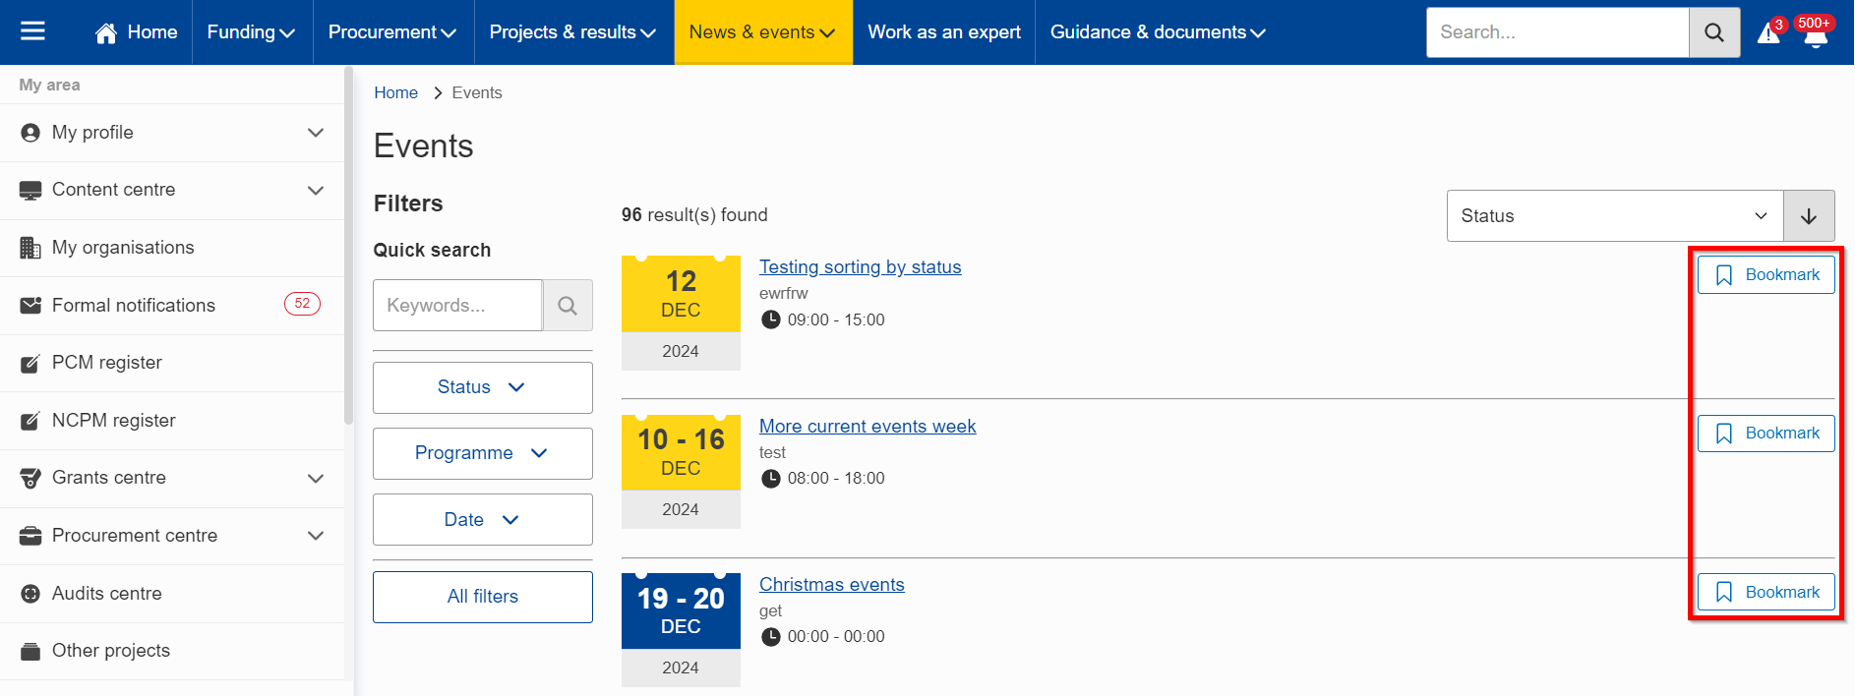Click clock icon for Testing sorting event
The width and height of the screenshot is (1855, 696).
point(771,319)
